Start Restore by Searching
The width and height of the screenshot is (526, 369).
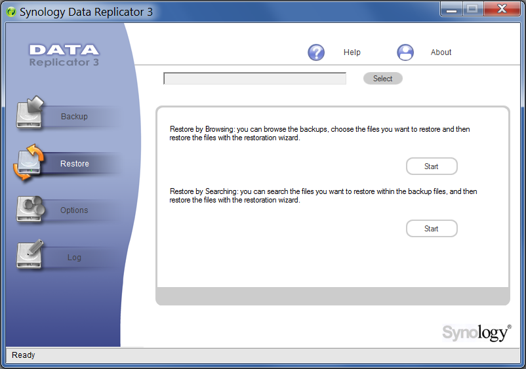[432, 229]
